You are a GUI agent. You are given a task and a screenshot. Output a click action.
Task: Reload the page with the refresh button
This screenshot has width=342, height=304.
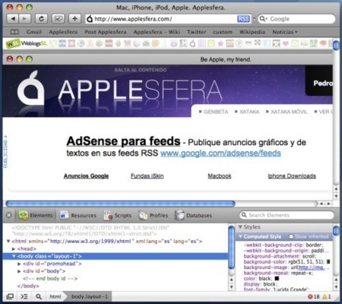(x=41, y=19)
